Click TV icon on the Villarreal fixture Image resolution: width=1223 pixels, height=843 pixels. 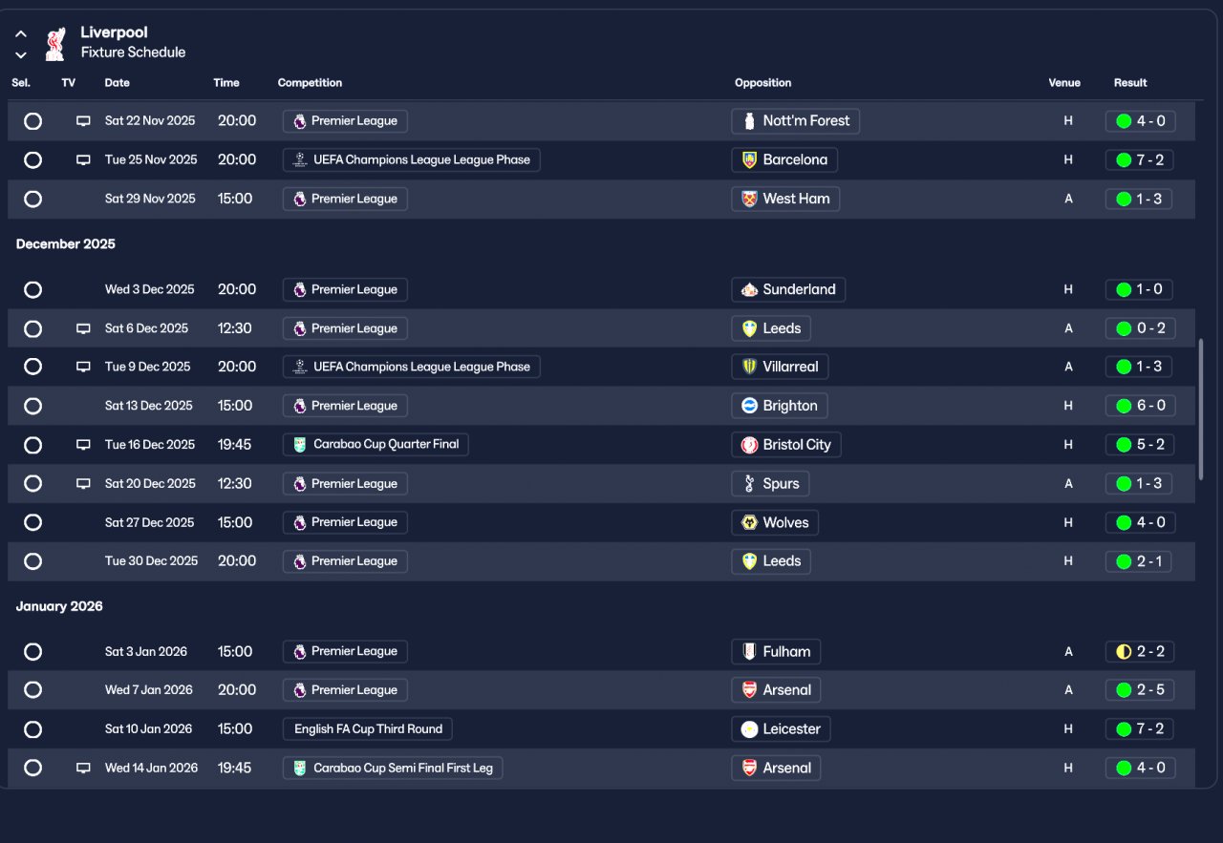(x=84, y=367)
